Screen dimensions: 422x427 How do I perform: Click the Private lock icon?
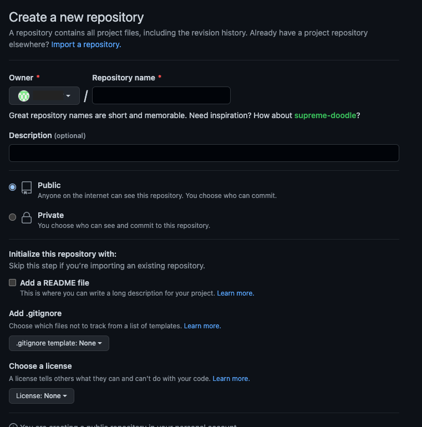click(x=27, y=218)
